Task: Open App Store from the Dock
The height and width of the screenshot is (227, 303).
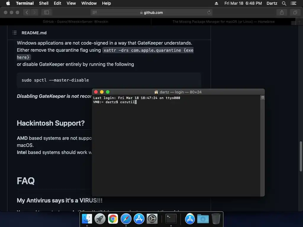Action: click(139, 219)
